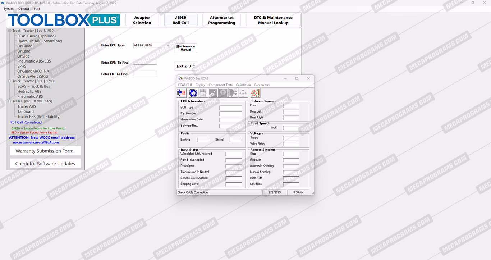Collapse the Truck | Tractor | Bus [J1708] node
The width and height of the screenshot is (491, 260).
click(x=10, y=81)
